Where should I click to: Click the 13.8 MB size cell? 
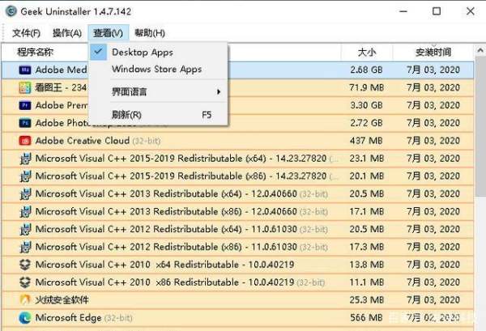[x=366, y=265]
